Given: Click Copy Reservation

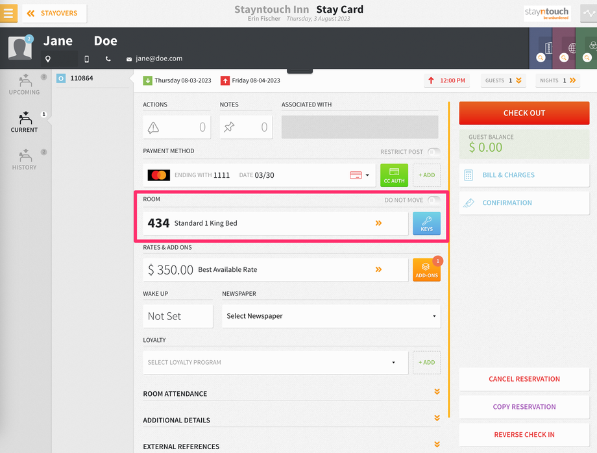Looking at the screenshot, I should (524, 407).
